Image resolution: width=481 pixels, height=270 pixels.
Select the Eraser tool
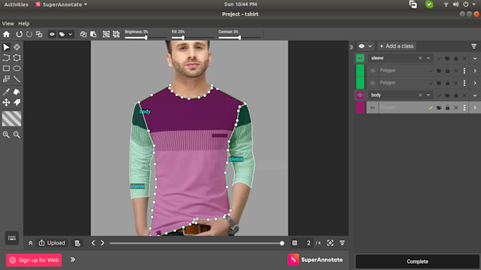17,92
